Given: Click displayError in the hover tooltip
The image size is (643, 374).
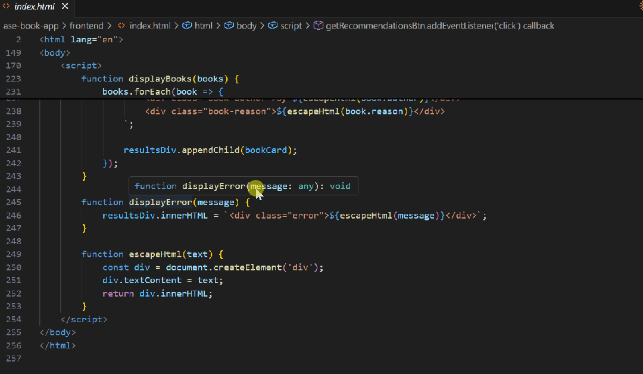Looking at the screenshot, I should click(213, 186).
